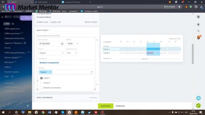Image resolution: width=205 pixels, height=115 pixels.
Task: Collapse the resources dropdown chevron
Action: point(92,72)
